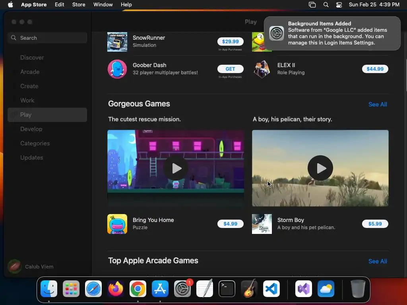This screenshot has height=305, width=407.
Task: See All Gorgeous Games
Action: point(378,104)
